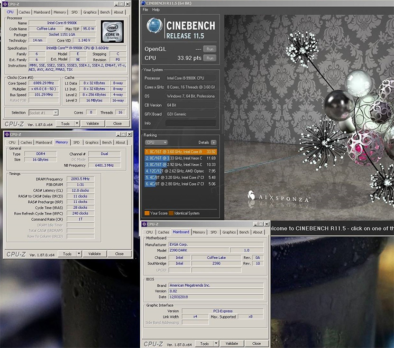Click the CPU-Z title icon in the Memory window

(x=7, y=134)
